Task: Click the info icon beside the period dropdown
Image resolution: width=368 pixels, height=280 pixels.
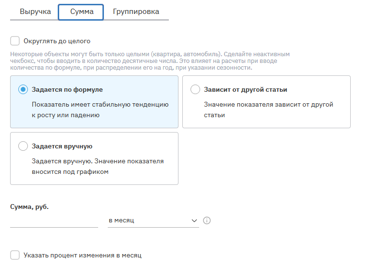Action: [207, 220]
